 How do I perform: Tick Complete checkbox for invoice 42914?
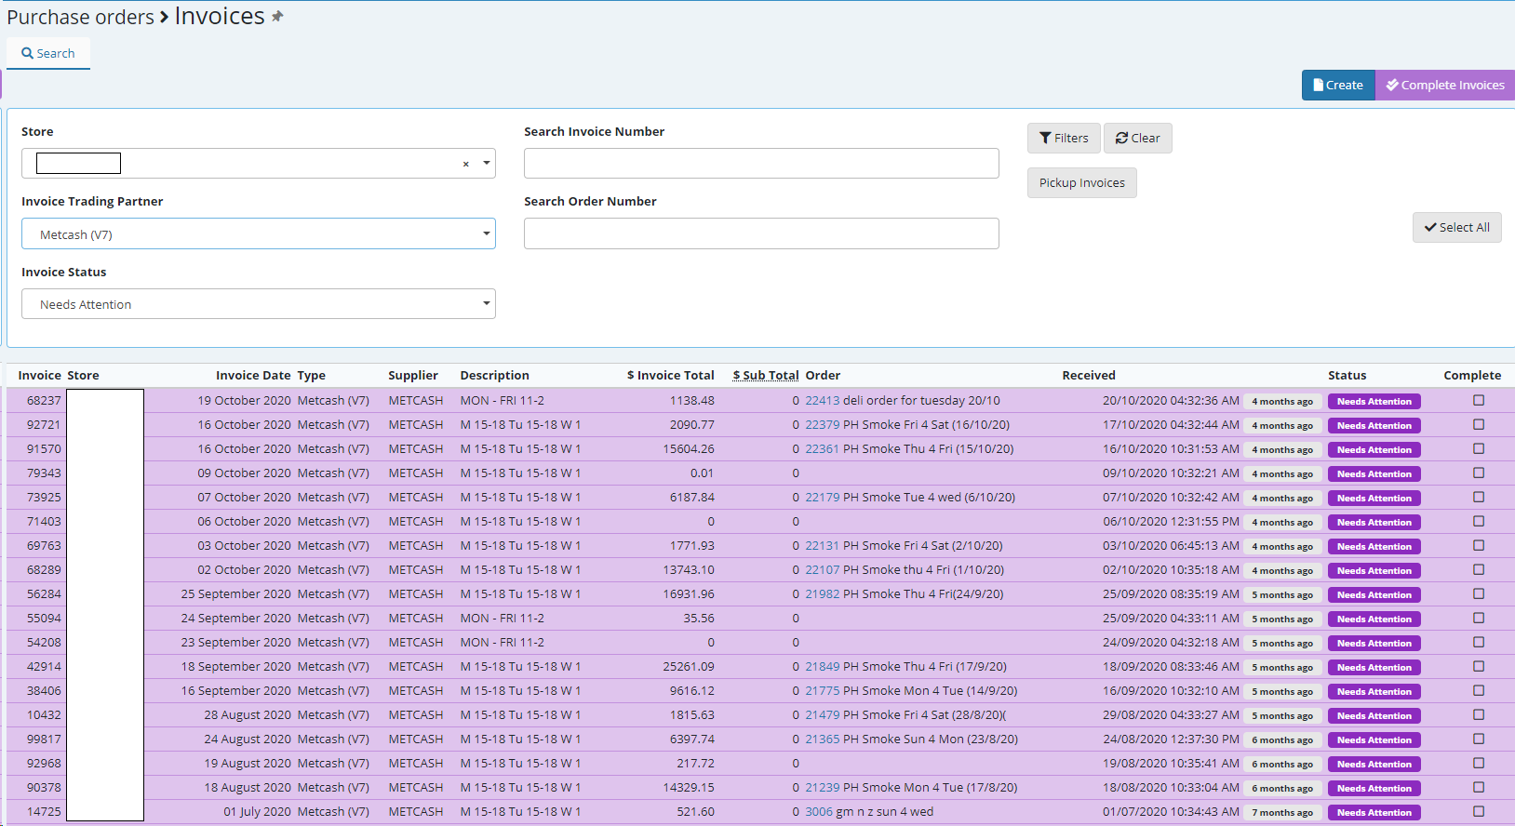tap(1479, 667)
